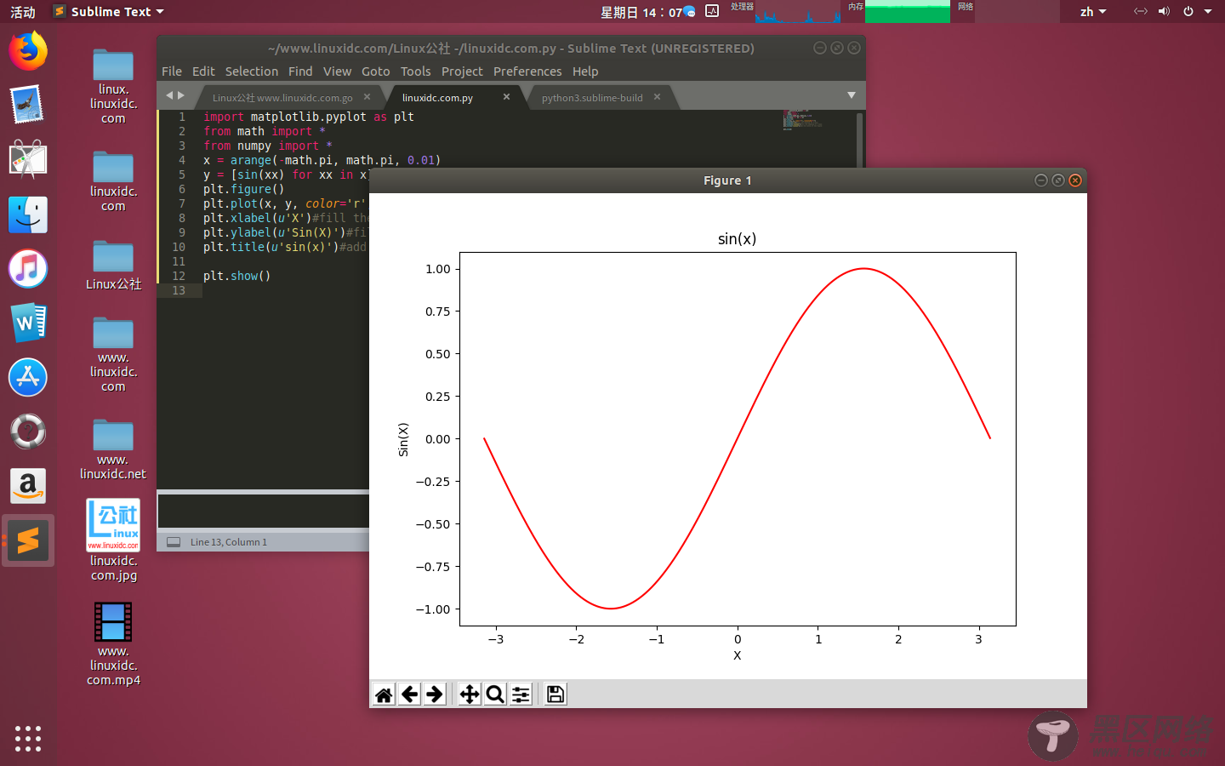Select the Linux公社 desktop folder
1225x766 pixels.
[113, 266]
